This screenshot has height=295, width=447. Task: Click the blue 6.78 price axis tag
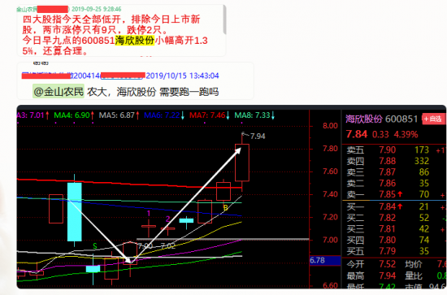[325, 261]
